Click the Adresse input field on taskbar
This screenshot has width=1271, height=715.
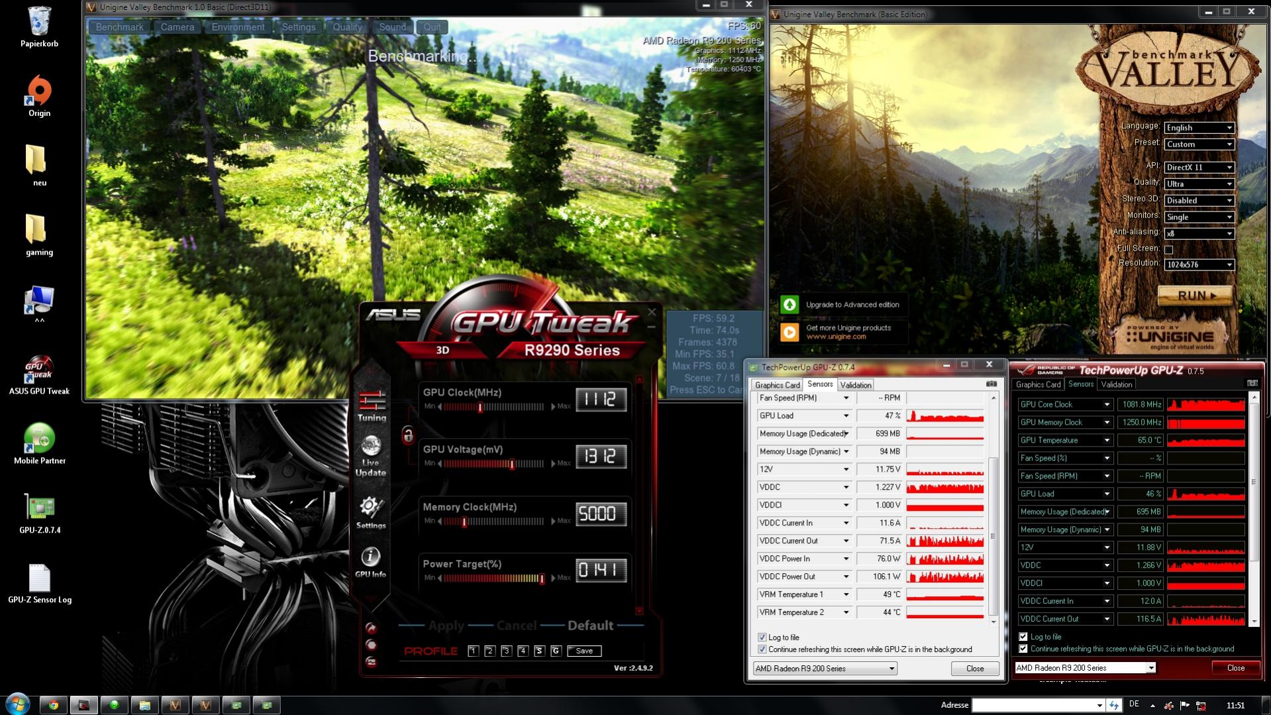click(x=1038, y=705)
